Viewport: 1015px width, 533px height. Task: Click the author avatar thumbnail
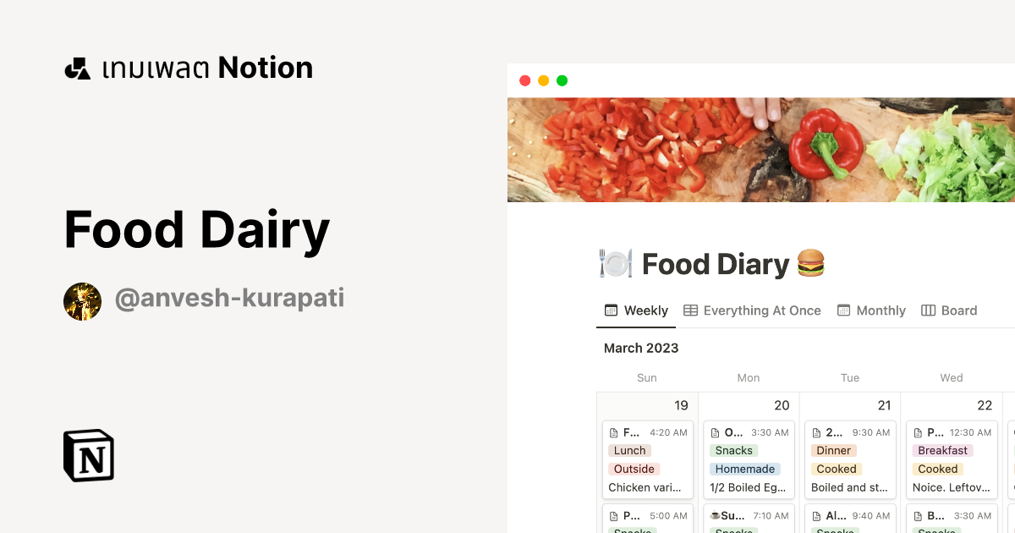tap(82, 300)
